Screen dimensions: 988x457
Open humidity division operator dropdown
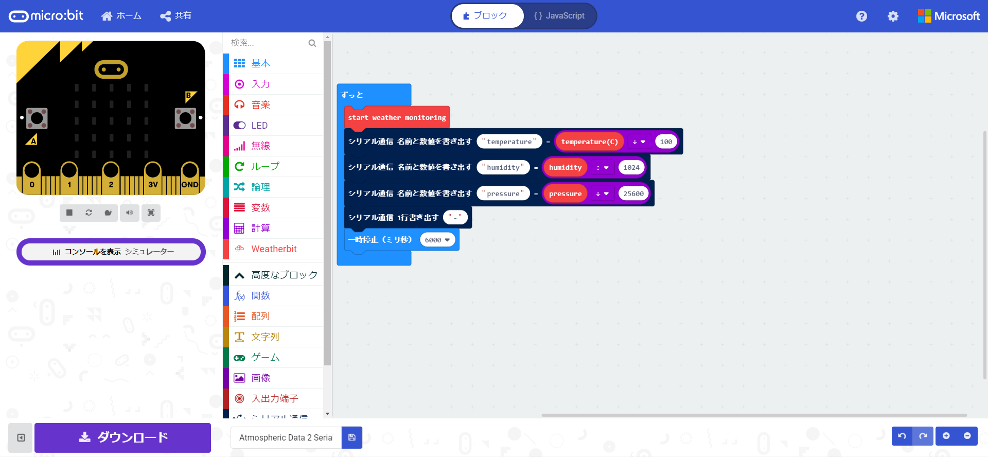603,167
